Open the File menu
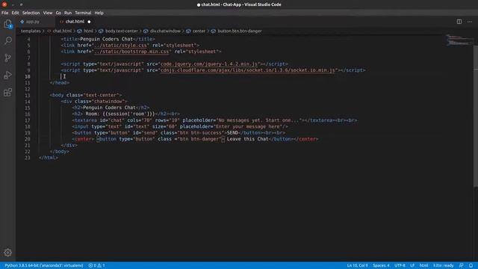 tap(5, 13)
